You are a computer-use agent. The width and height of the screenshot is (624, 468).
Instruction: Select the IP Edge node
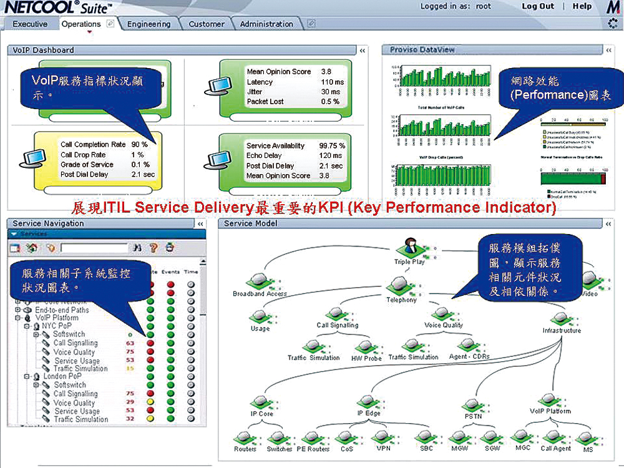pos(369,406)
